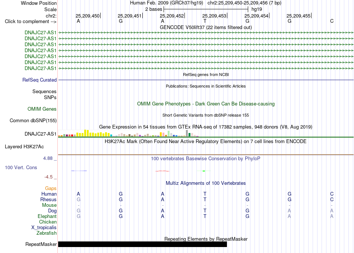Open 'Repeating Elements by RepeatMasker' track title
This screenshot has height=253, width=354.
(x=206, y=239)
